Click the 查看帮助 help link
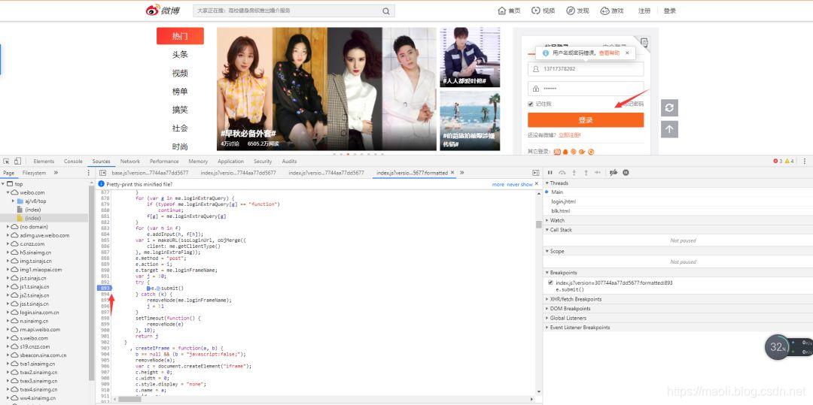This screenshot has width=813, height=405. (609, 53)
